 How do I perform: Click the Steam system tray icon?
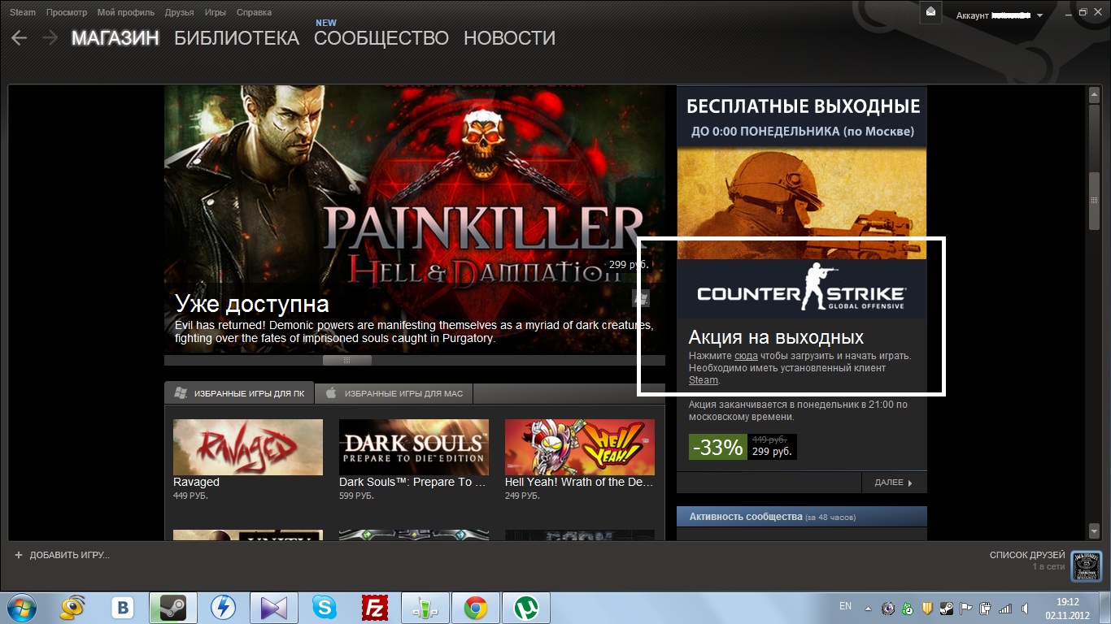tap(948, 608)
